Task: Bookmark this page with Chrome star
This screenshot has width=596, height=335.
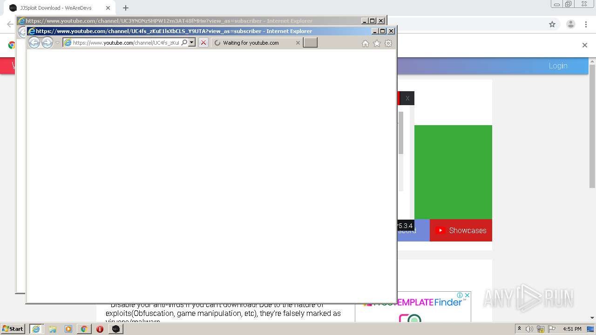Action: coord(552,24)
